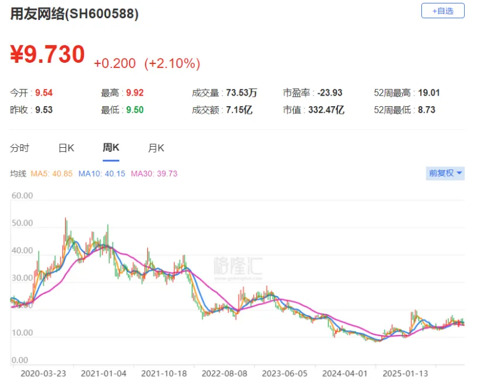Viewport: 487px width, 379px height.
Task: Click the 52周最低 value 8.73
Action: tap(427, 110)
